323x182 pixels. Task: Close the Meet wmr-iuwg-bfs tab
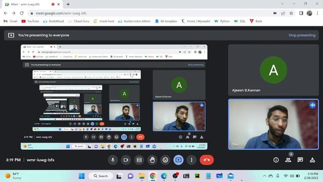click(59, 4)
